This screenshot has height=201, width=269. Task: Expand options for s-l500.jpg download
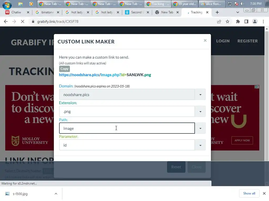coord(56,194)
